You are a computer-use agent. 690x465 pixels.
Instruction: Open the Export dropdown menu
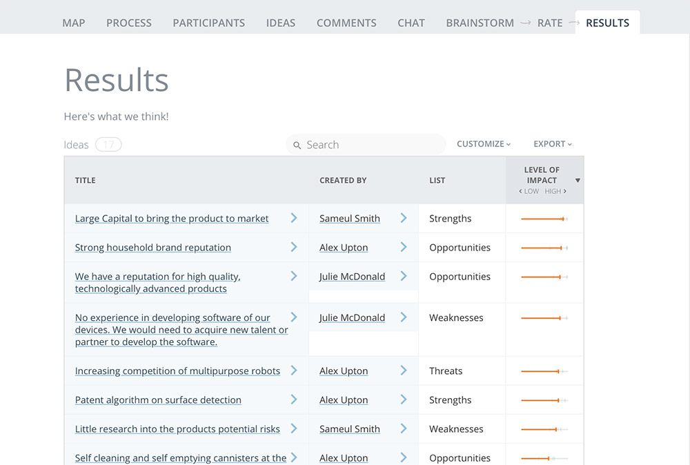click(553, 144)
